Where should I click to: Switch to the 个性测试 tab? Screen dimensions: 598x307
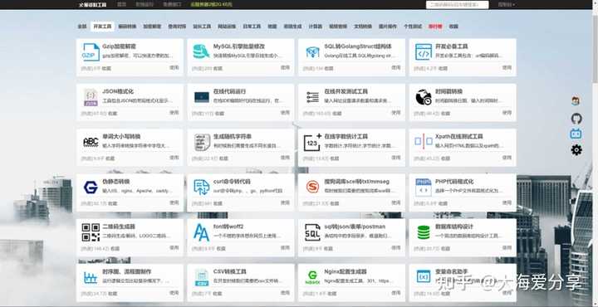tap(413, 27)
